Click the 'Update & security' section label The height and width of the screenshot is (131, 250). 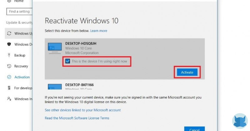(x=19, y=22)
